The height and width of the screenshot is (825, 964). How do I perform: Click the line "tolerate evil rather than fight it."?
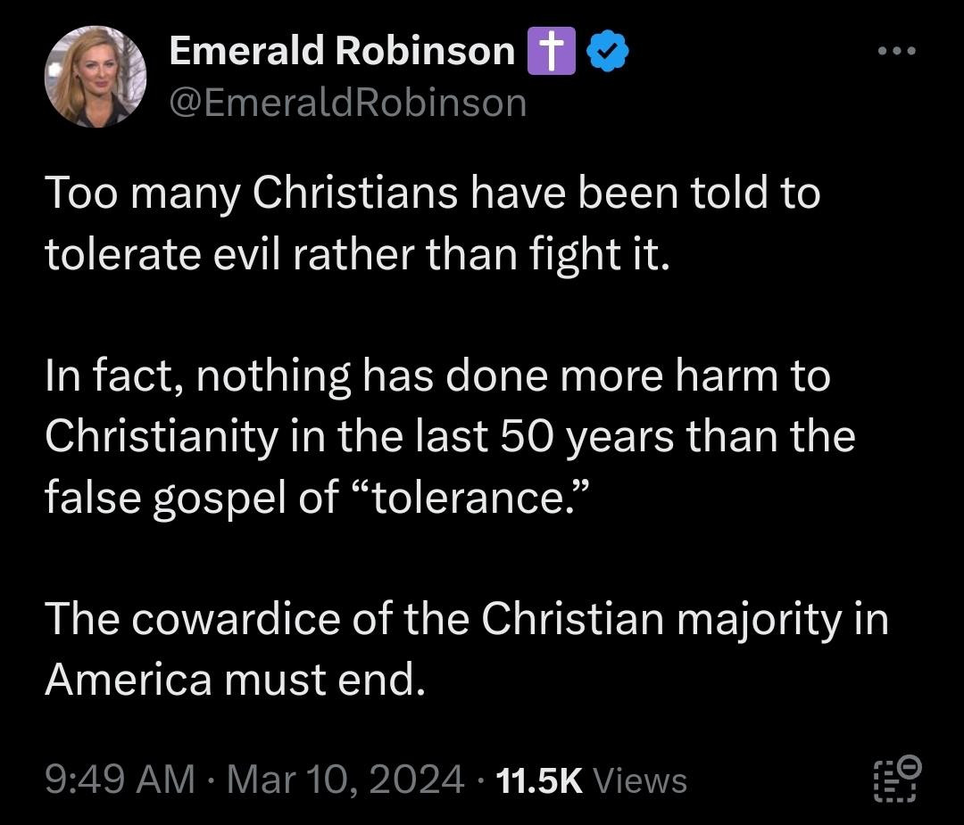356,256
